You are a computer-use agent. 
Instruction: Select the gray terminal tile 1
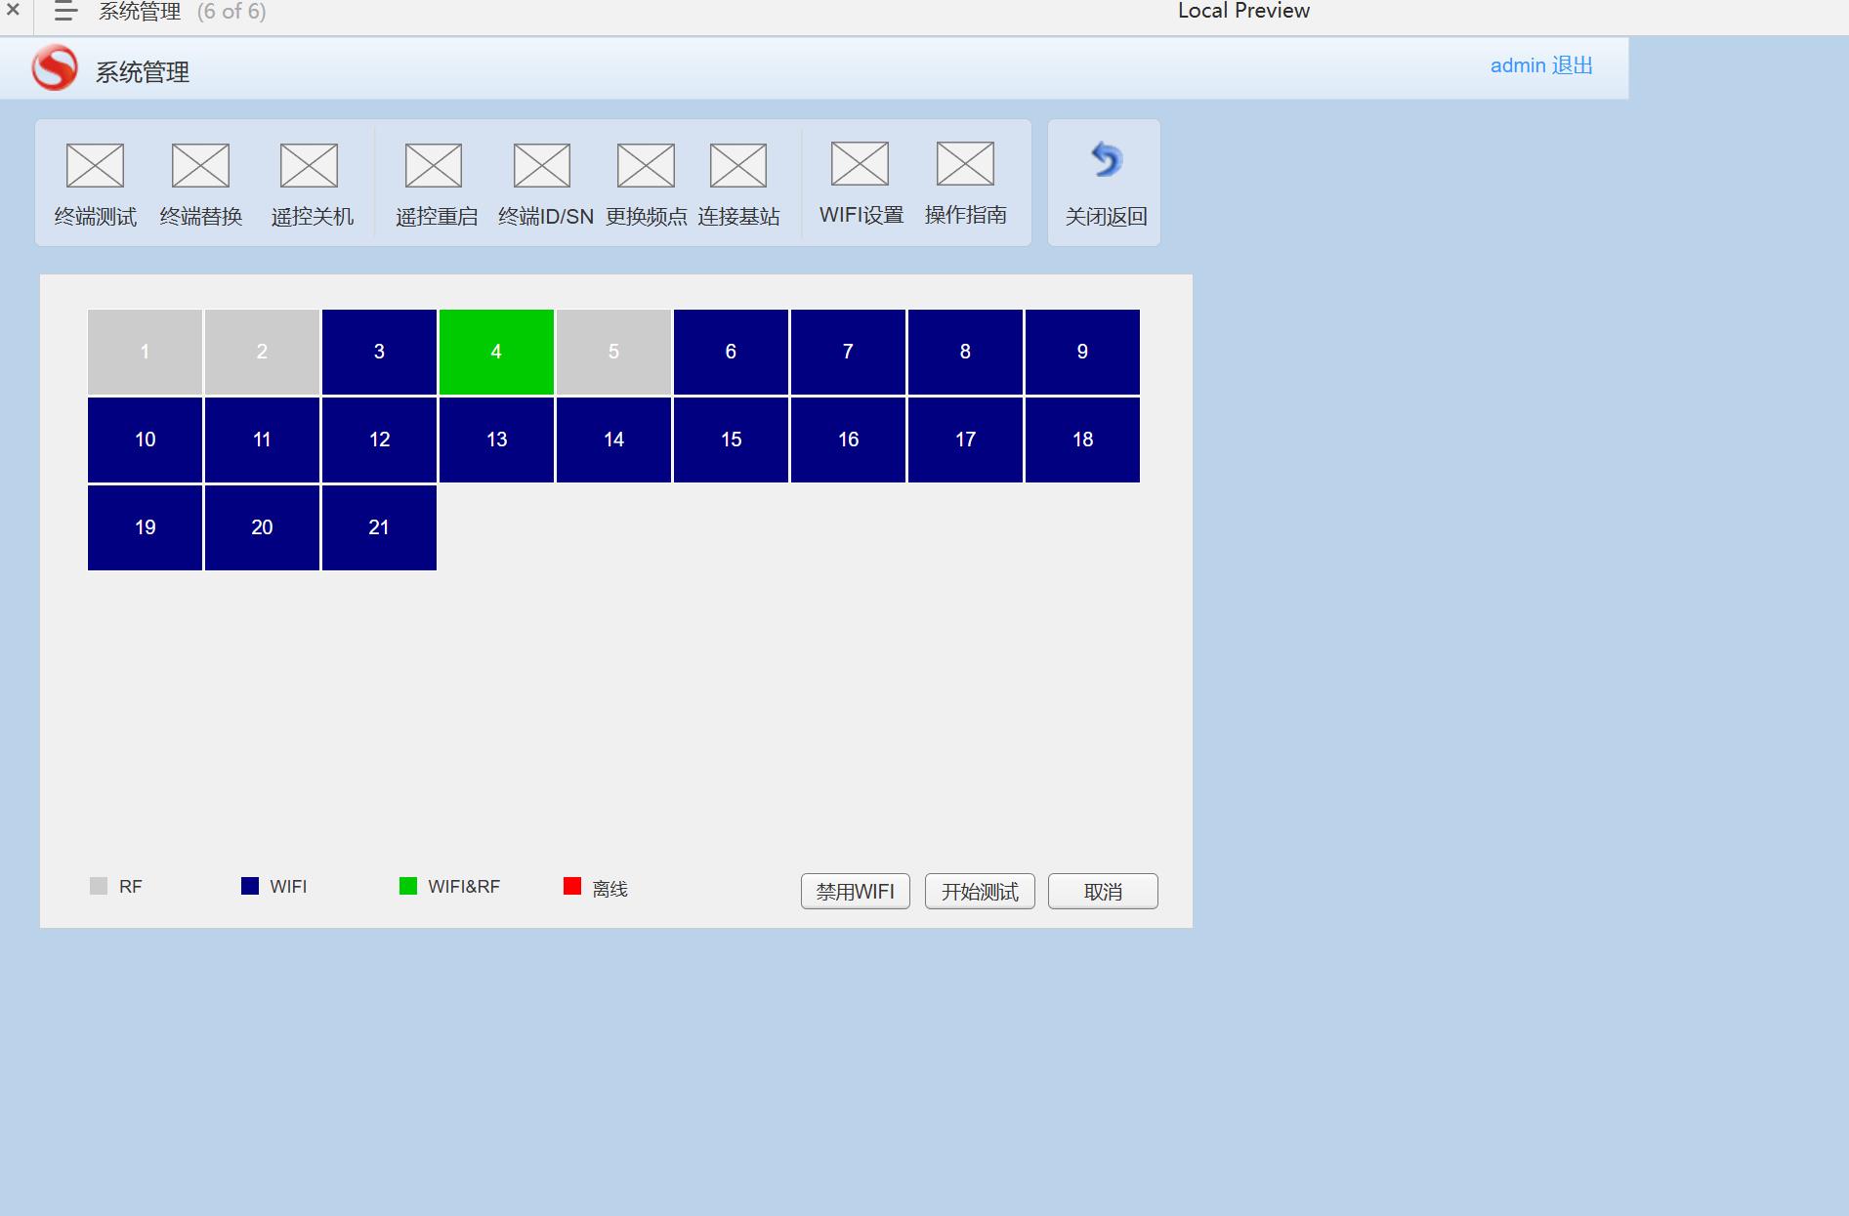click(145, 352)
